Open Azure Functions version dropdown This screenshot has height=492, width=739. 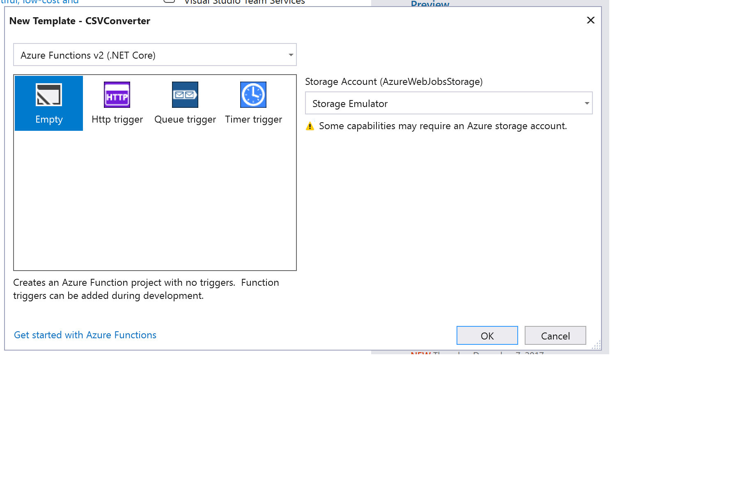coord(155,55)
